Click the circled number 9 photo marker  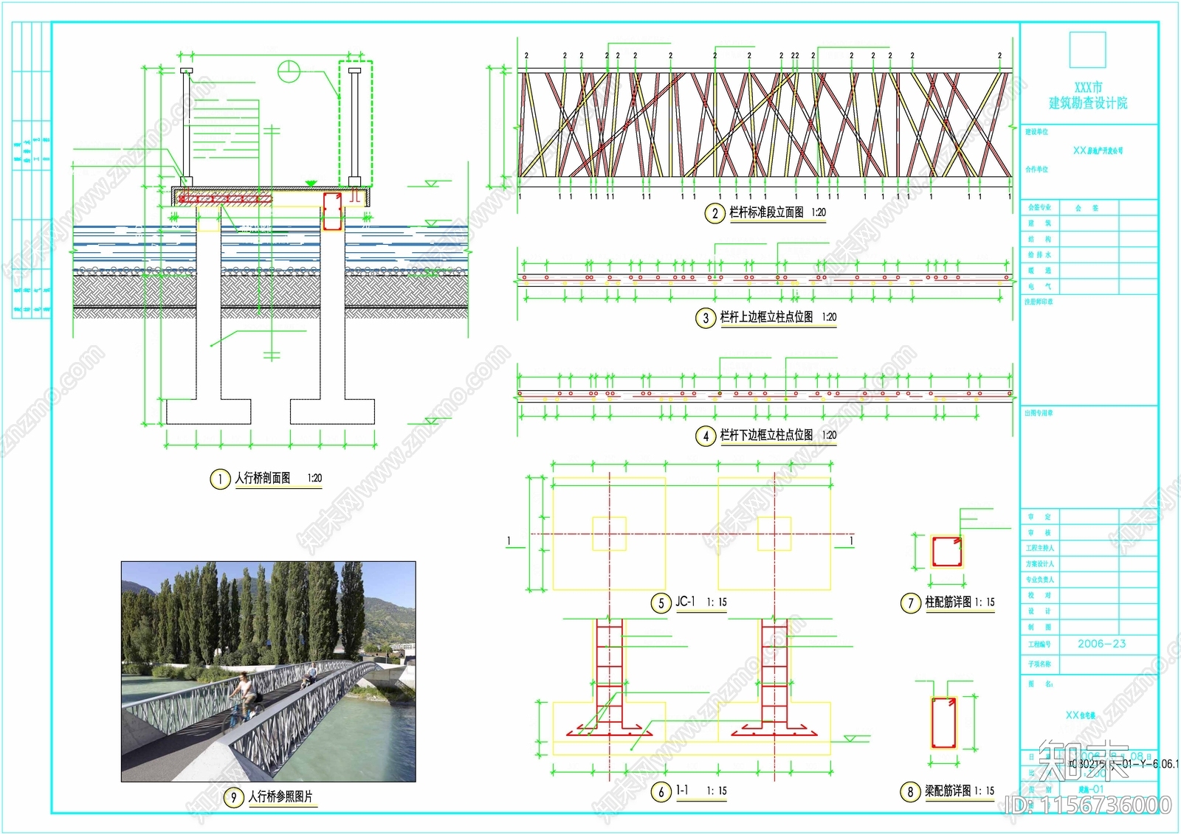tap(233, 798)
